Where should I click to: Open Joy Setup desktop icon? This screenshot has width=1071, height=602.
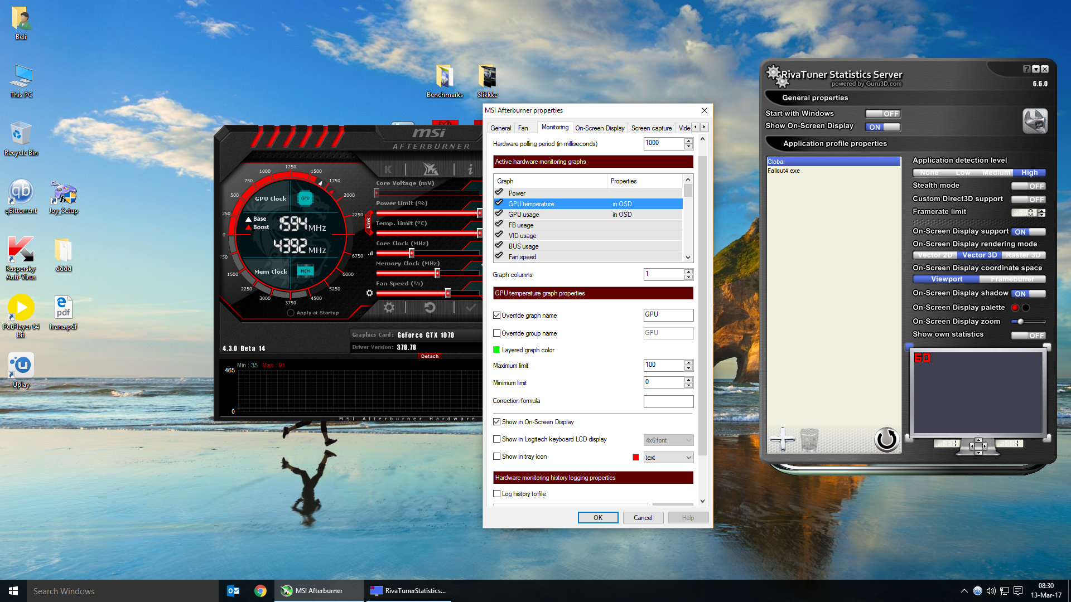64,197
